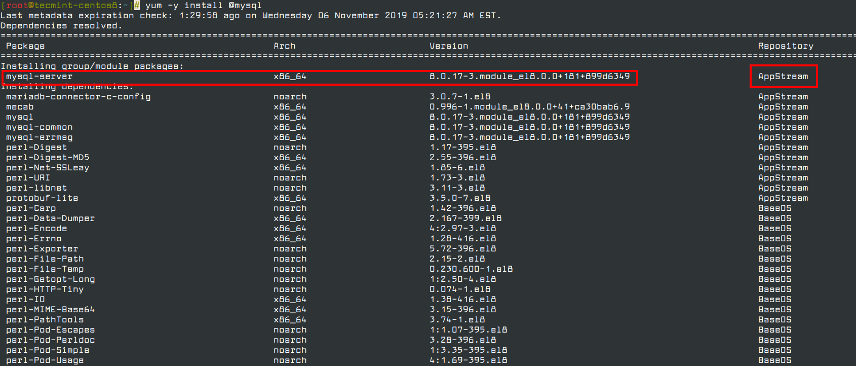Viewport: 856px width, 366px height.
Task: Click the 'perl-Data-Dumper' package name
Action: click(51, 218)
